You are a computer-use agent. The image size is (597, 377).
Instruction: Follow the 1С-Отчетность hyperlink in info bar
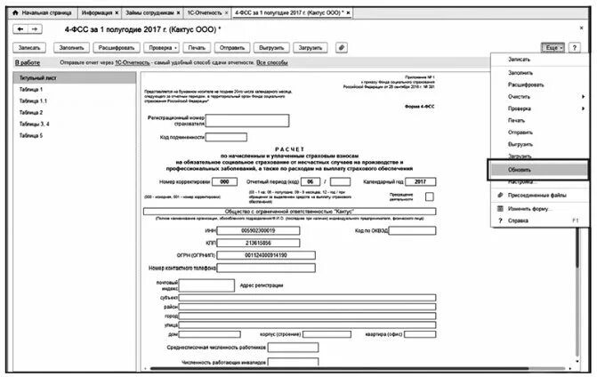tap(132, 62)
